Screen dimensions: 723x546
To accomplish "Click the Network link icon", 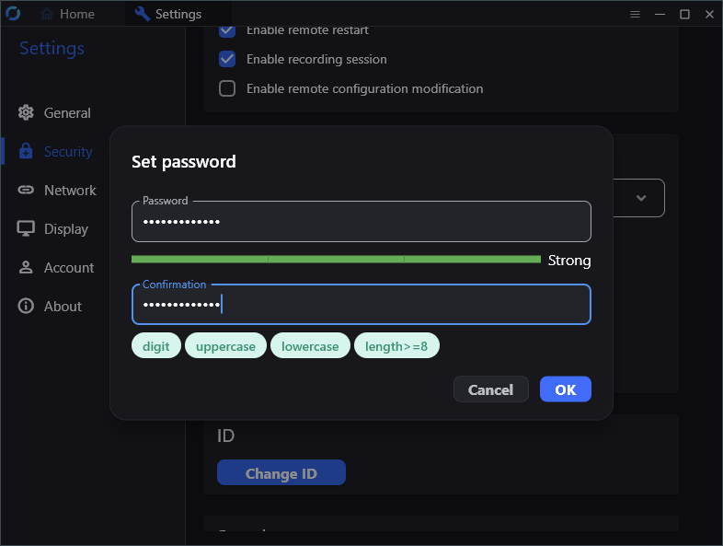I will 26,191.
